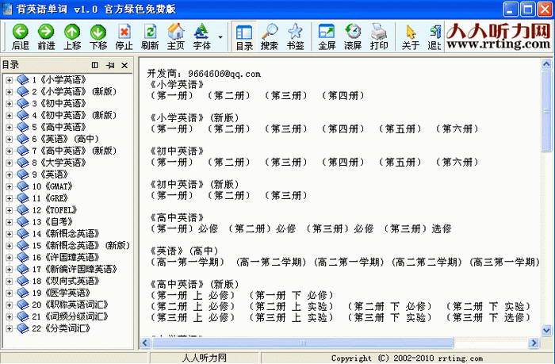Click the 前进 (Forward) toolbar icon
This screenshot has height=364, width=555.
point(46,36)
